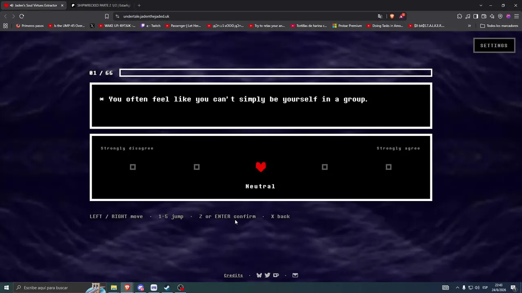Click the translate page icon in address bar
This screenshot has height=293, width=522.
[380, 16]
